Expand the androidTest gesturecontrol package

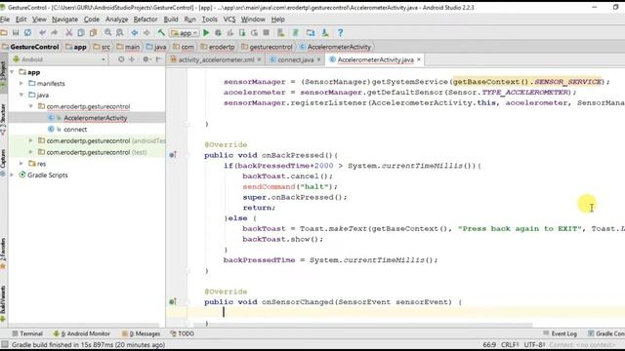click(x=31, y=140)
